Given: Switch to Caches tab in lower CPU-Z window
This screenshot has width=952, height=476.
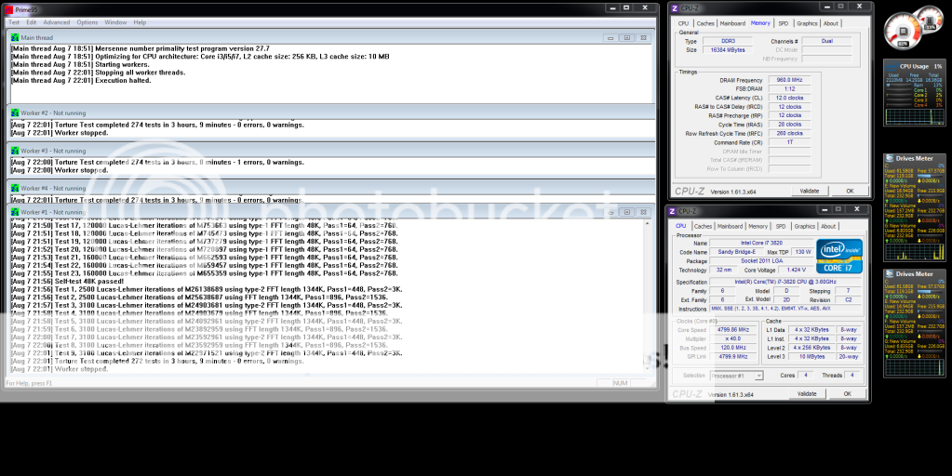Looking at the screenshot, I should 704,226.
